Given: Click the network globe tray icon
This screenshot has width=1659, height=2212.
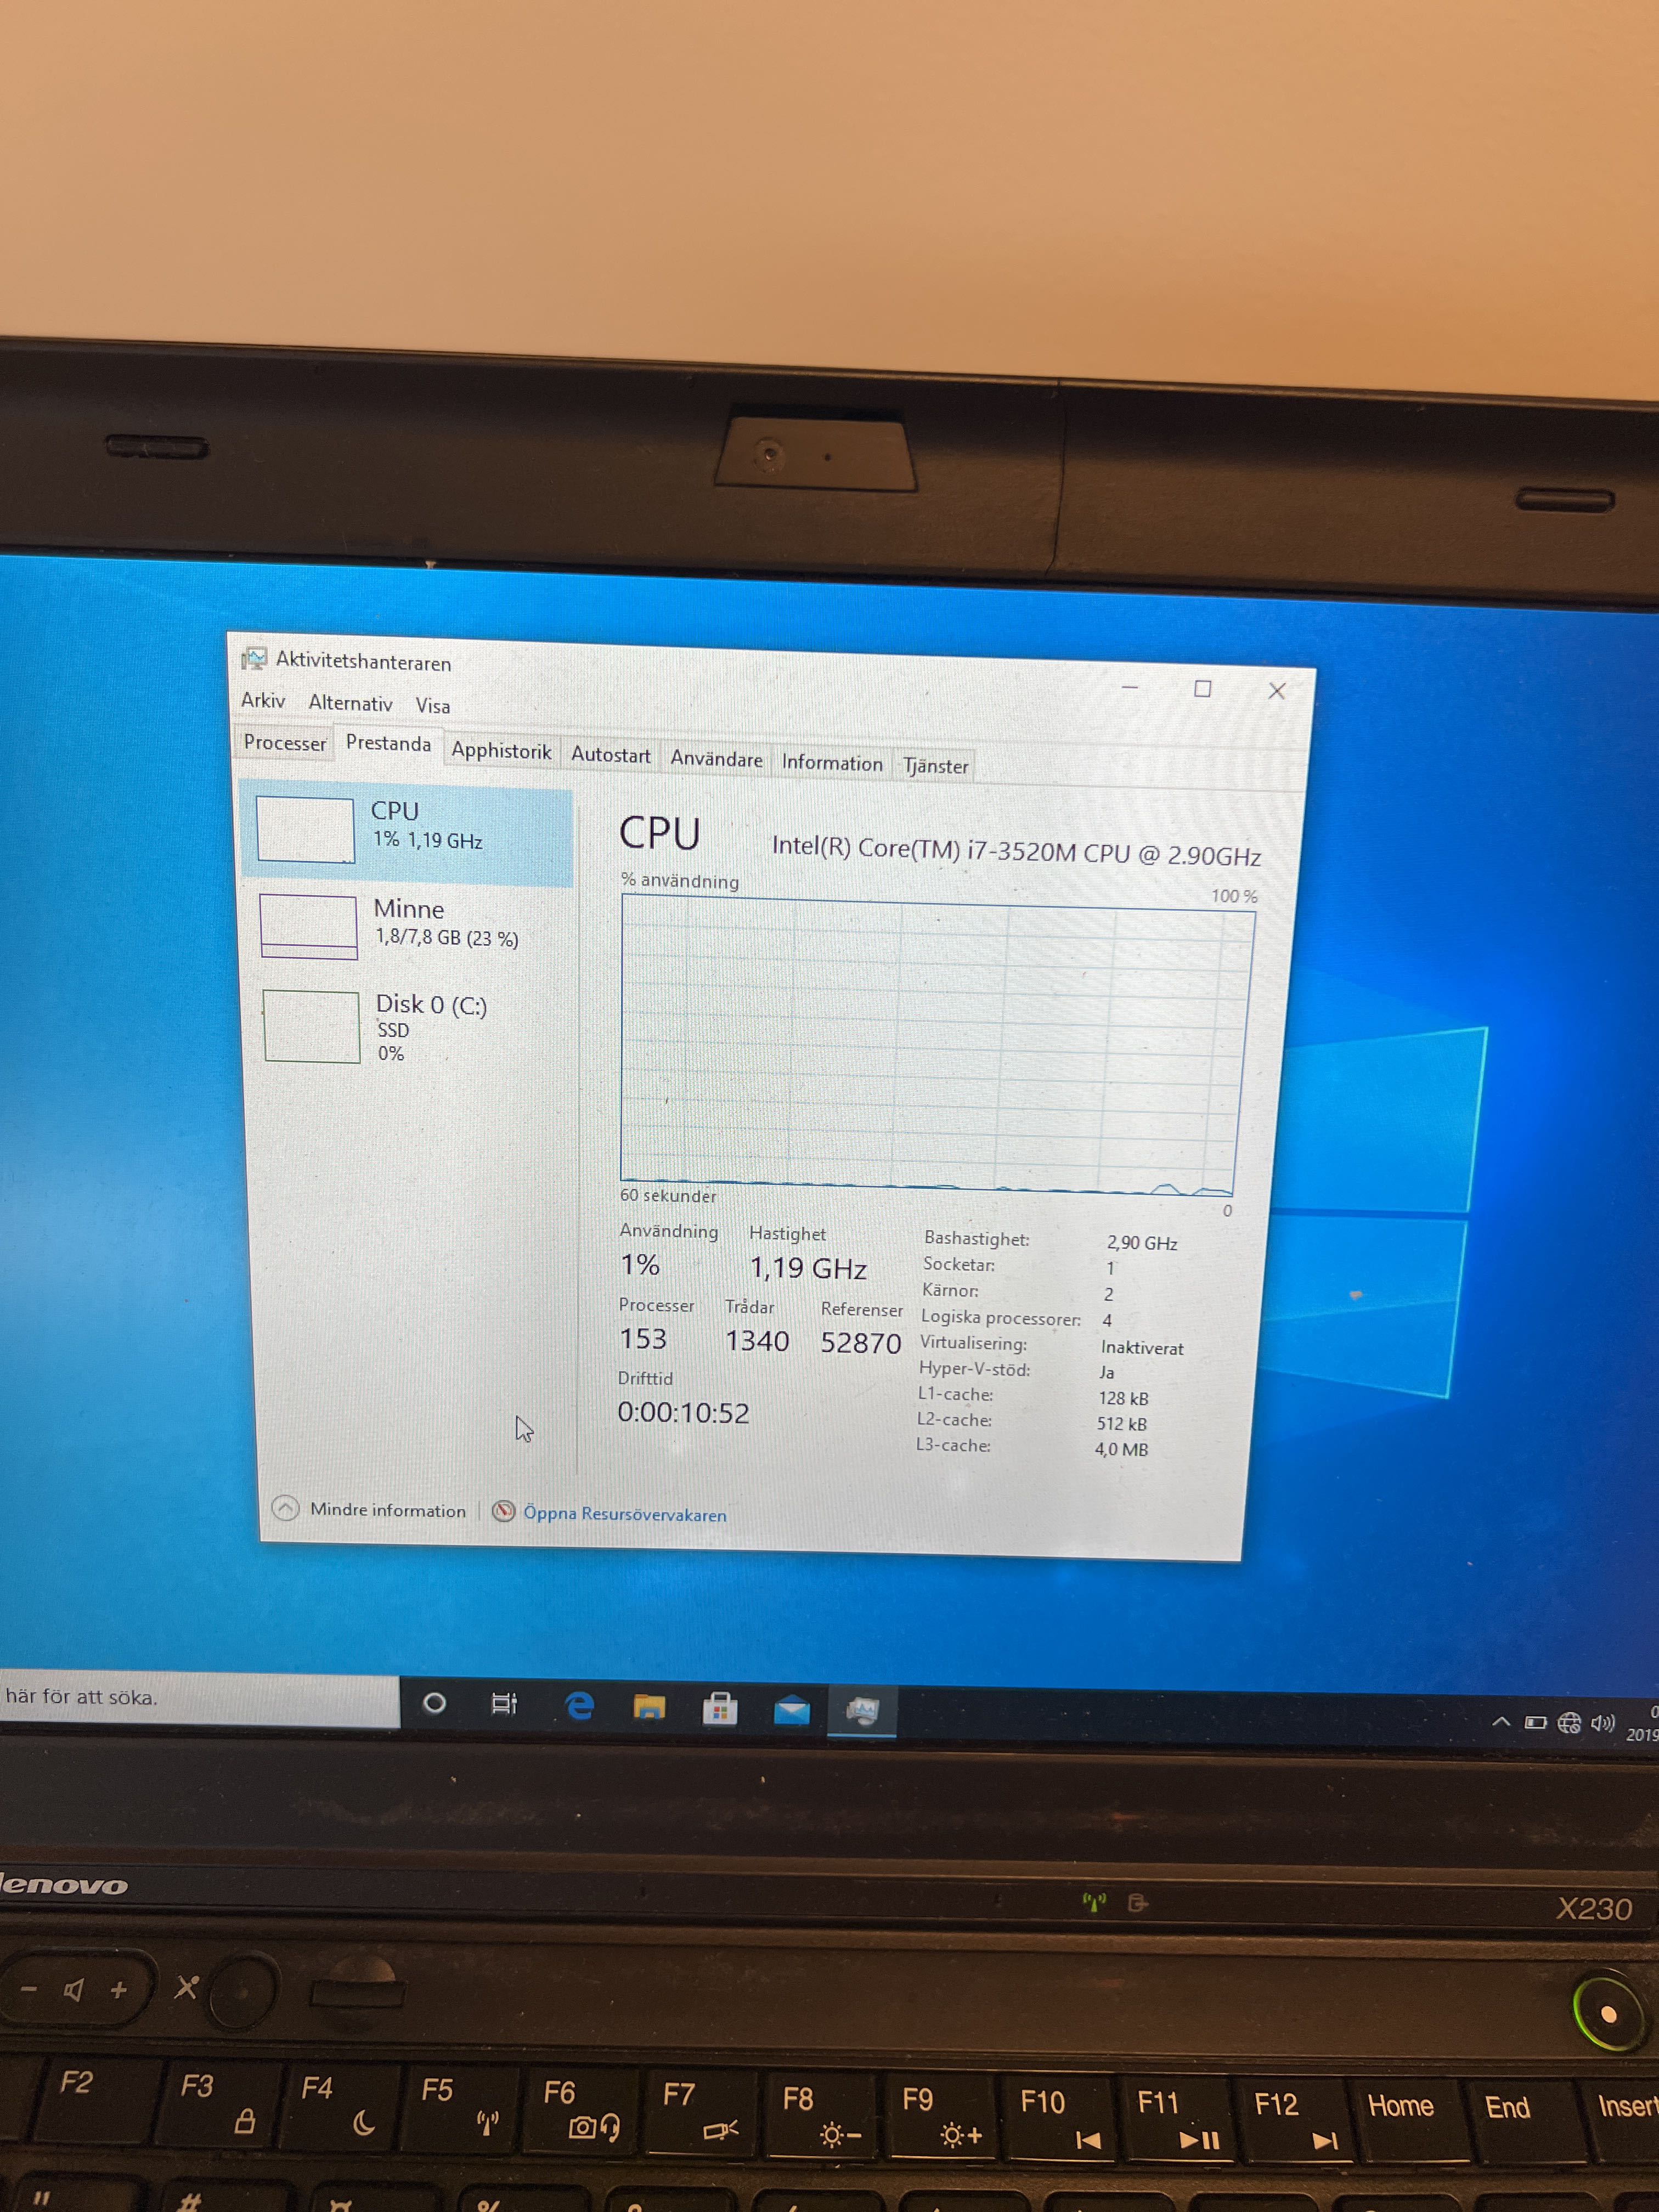Looking at the screenshot, I should [x=1569, y=1723].
